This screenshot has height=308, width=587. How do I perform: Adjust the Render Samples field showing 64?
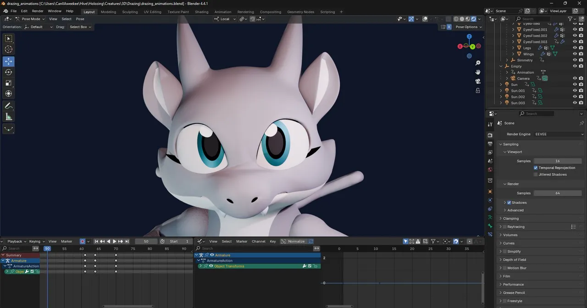click(x=557, y=193)
